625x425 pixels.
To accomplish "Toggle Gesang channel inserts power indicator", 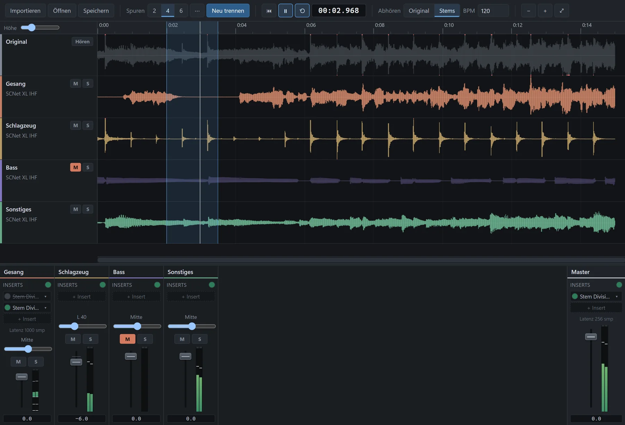I will coord(48,285).
